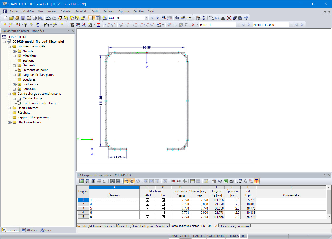The width and height of the screenshot is (332, 239).
Task: Click the I-section insert tool icon
Action: (x=38, y=25)
